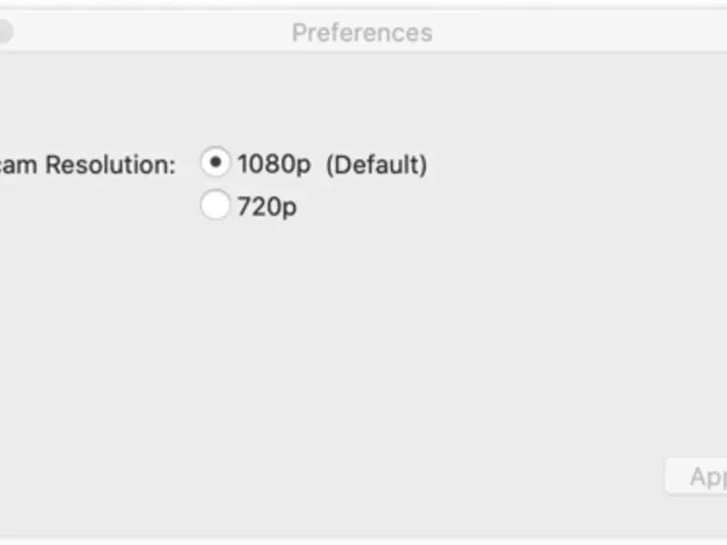Click the 720p label text
The image size is (727, 545).
pos(266,206)
